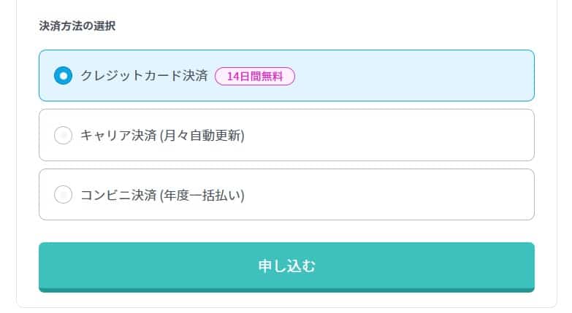572x313 pixels.
Task: Select the クレジットカード決済 radio button
Action: pos(64,76)
